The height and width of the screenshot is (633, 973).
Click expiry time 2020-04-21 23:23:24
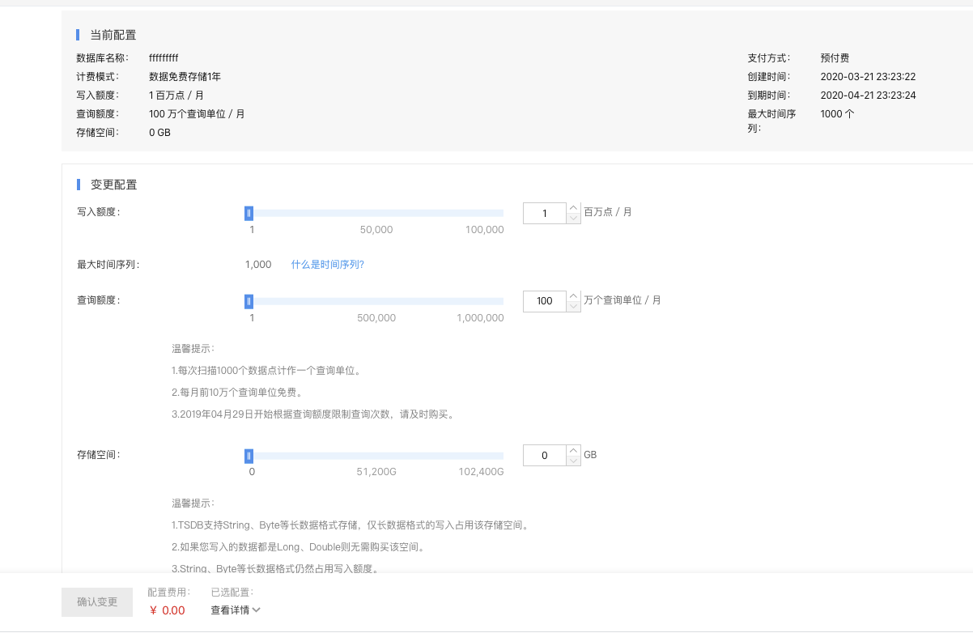click(868, 96)
